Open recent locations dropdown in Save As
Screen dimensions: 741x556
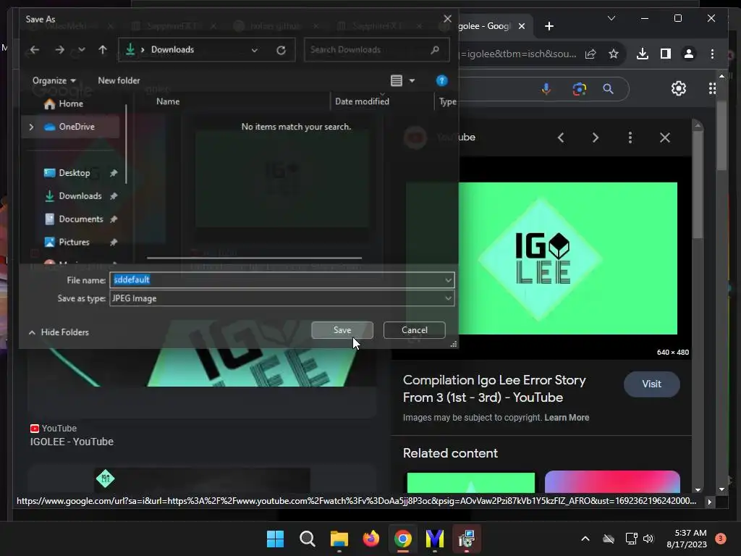81,50
